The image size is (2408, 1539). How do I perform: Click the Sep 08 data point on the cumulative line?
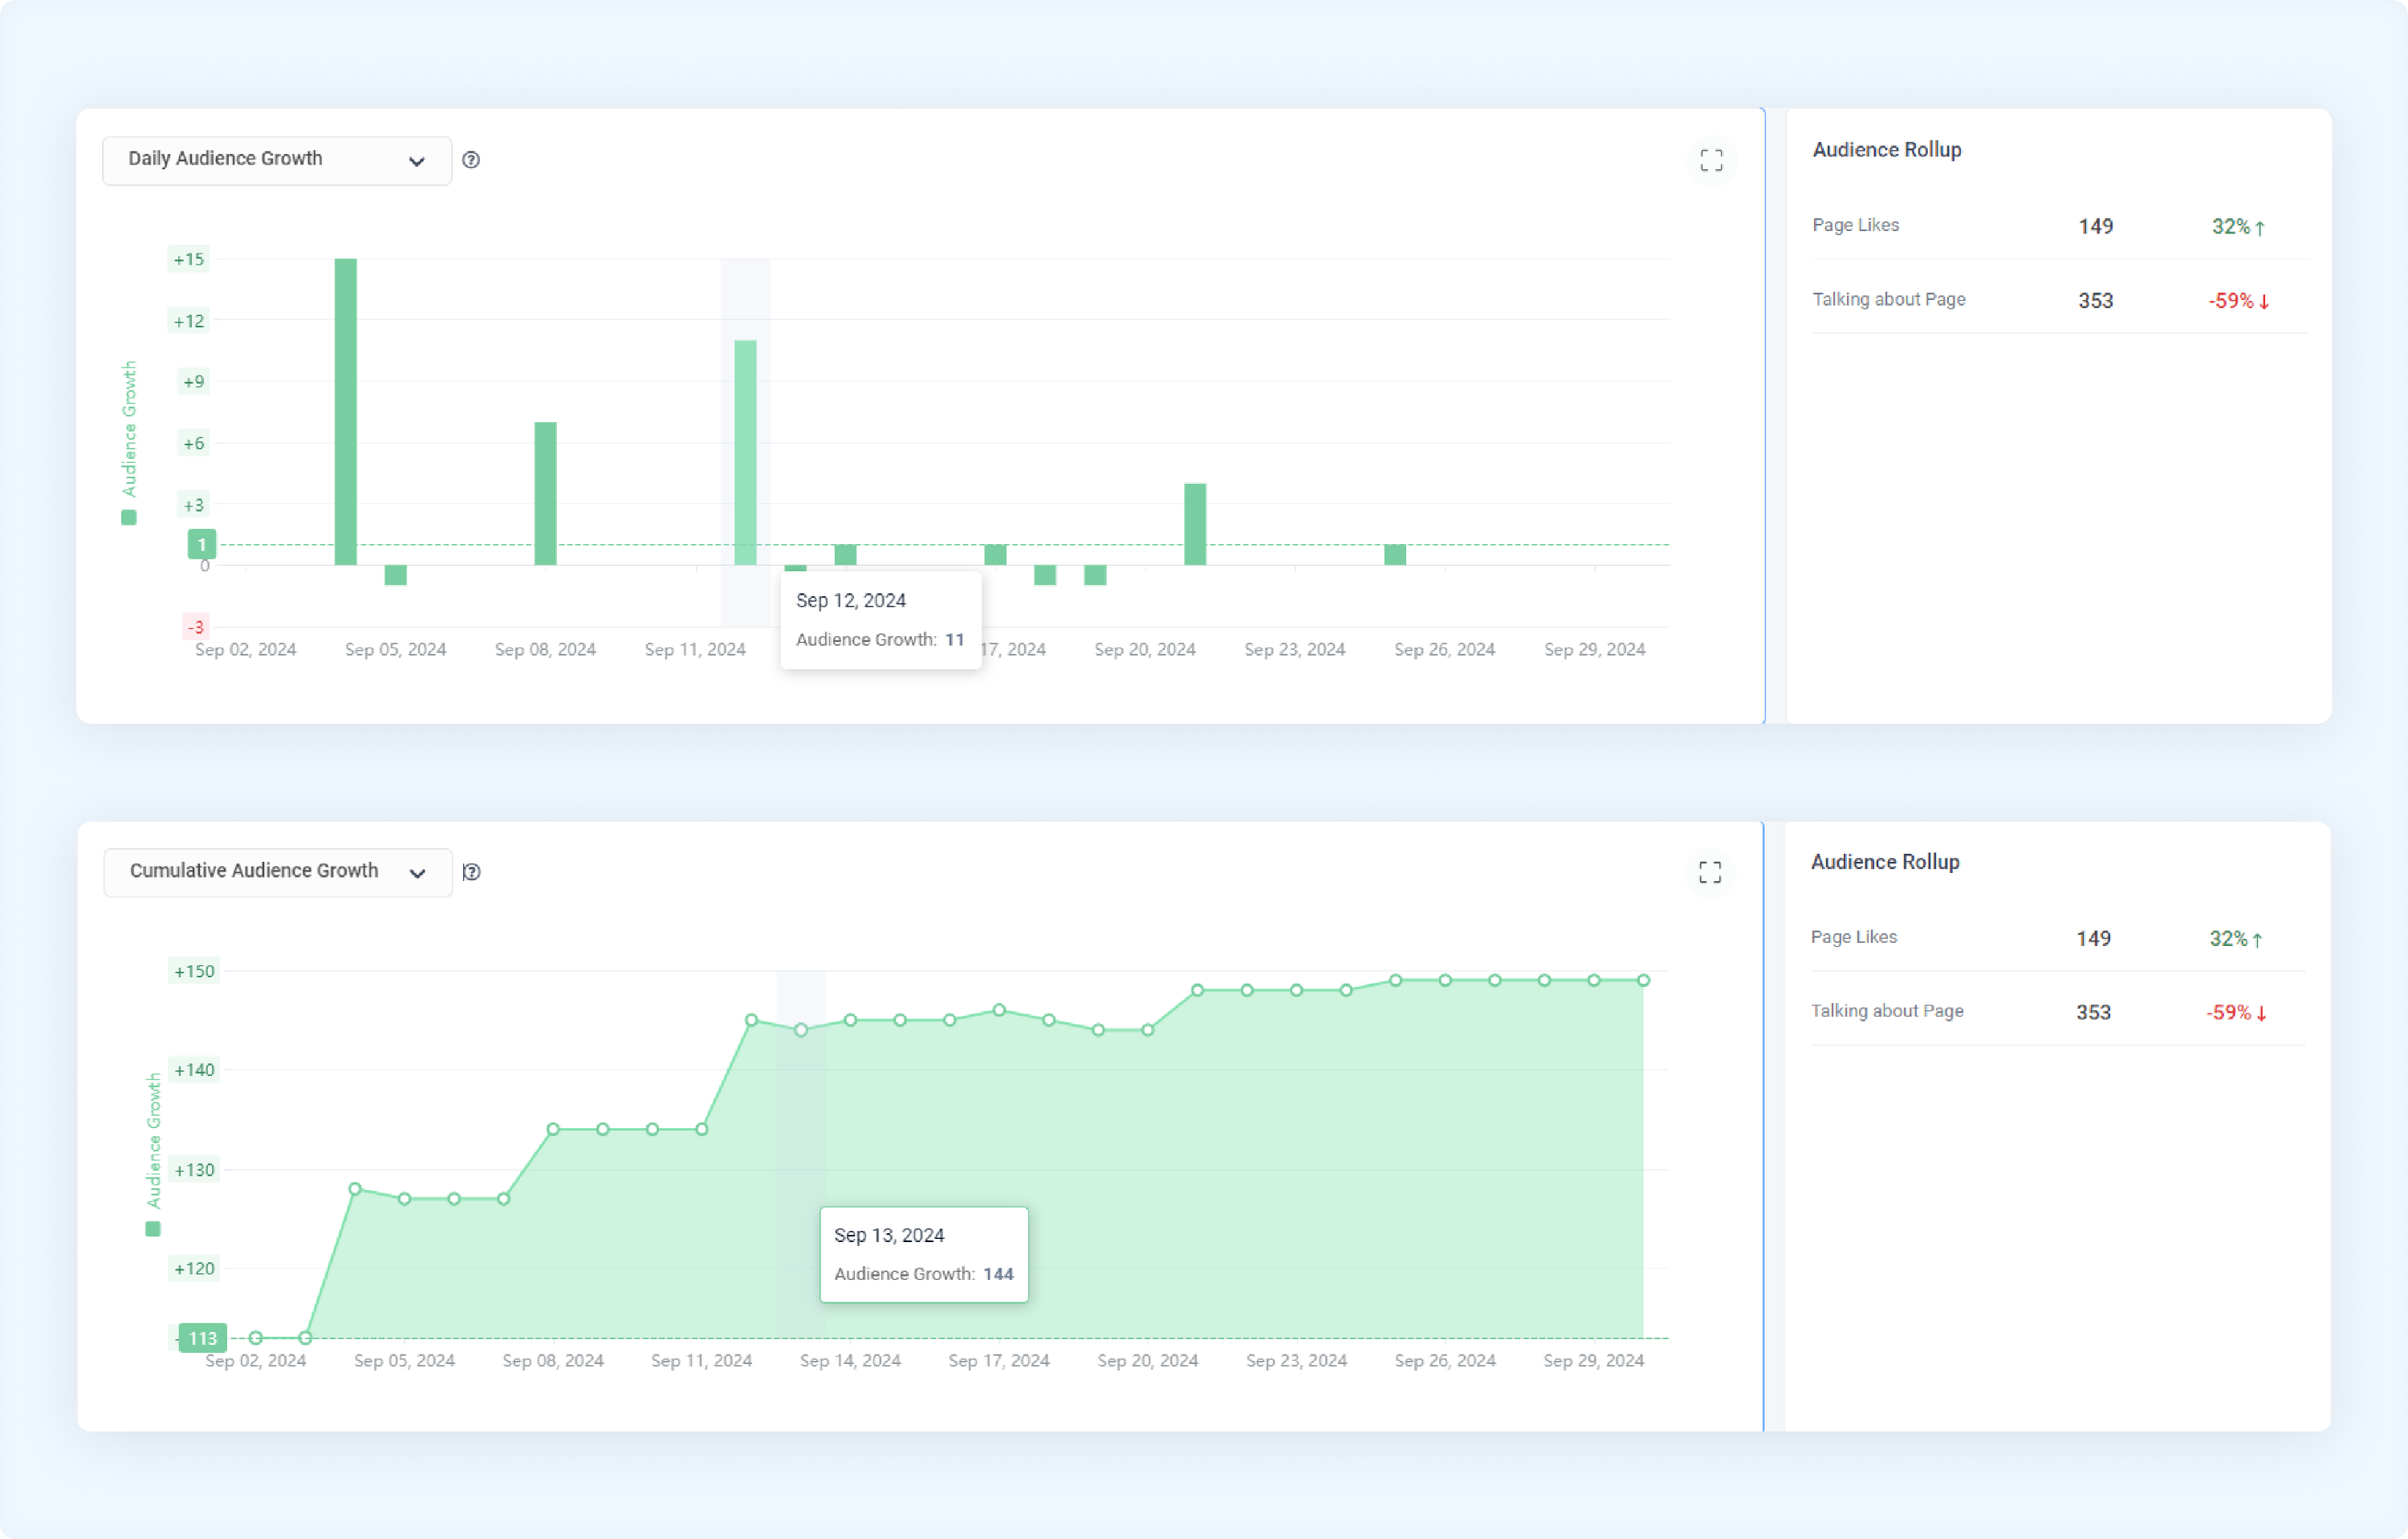pyautogui.click(x=553, y=1129)
